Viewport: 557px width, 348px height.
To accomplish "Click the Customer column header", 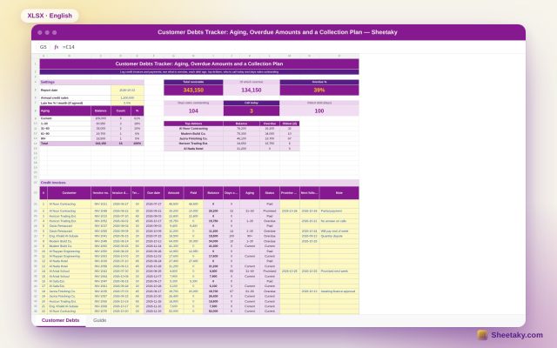I will coord(69,193).
